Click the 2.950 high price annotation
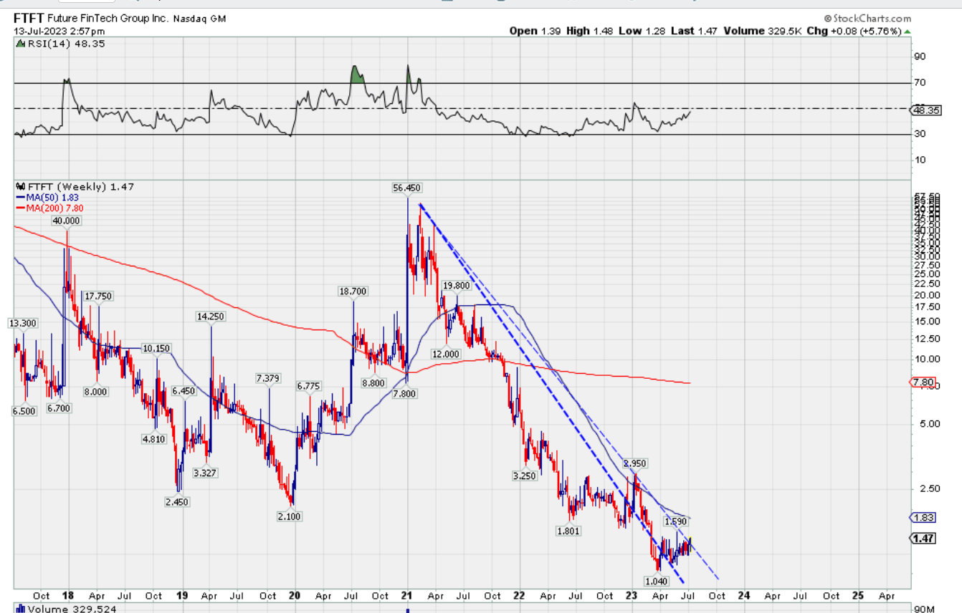The height and width of the screenshot is (613, 962). pos(635,463)
